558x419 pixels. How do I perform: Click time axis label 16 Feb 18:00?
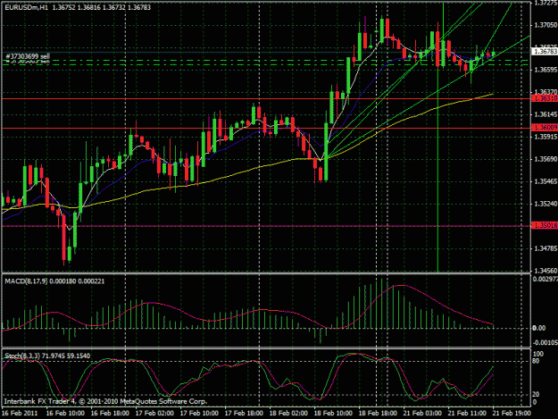click(x=110, y=414)
